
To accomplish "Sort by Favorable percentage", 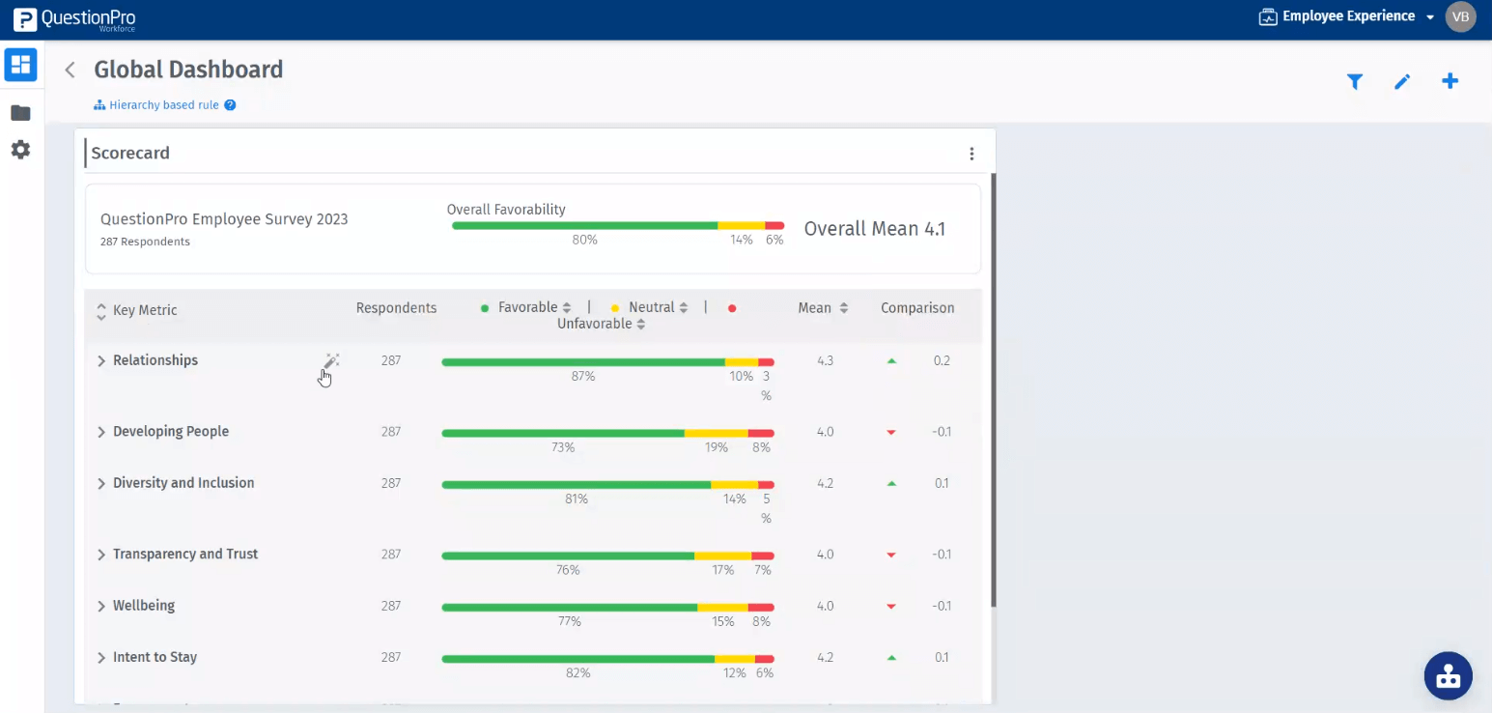I will click(x=567, y=308).
